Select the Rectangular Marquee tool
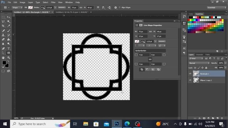 pos(3,17)
